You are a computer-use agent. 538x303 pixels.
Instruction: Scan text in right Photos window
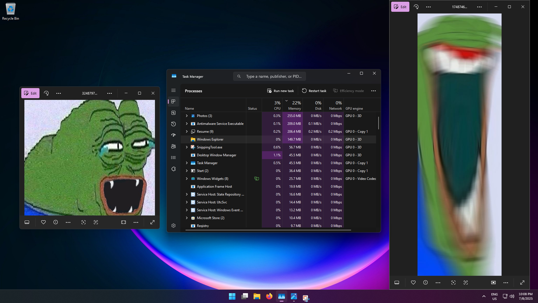point(466,283)
